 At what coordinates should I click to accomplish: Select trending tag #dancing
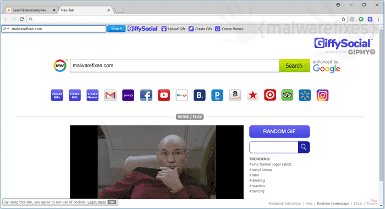click(x=257, y=191)
